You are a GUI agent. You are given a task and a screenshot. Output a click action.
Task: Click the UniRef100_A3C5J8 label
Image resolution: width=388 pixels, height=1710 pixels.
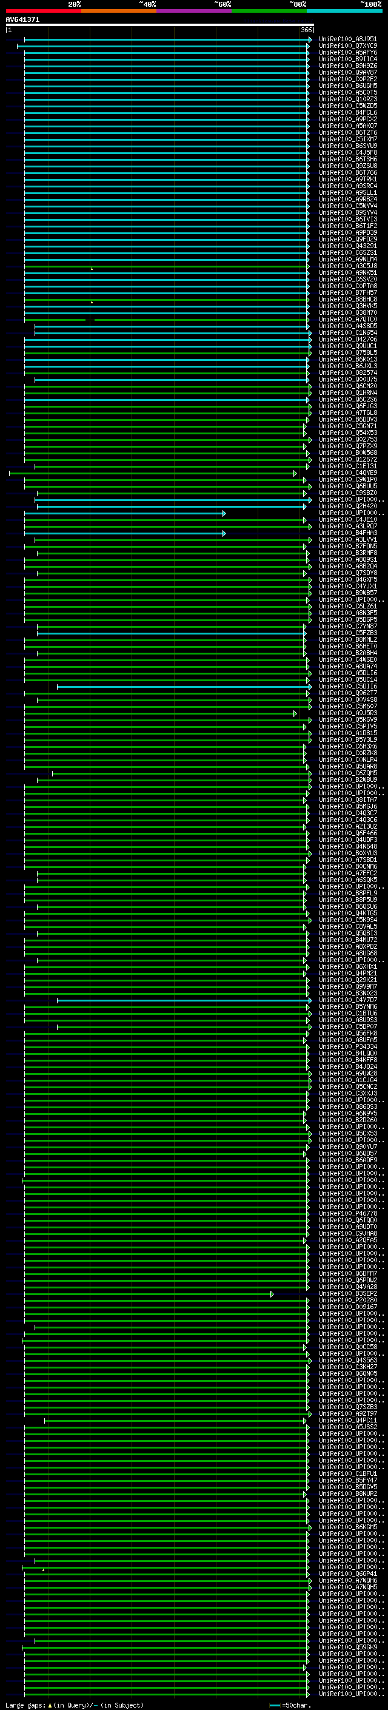348,266
